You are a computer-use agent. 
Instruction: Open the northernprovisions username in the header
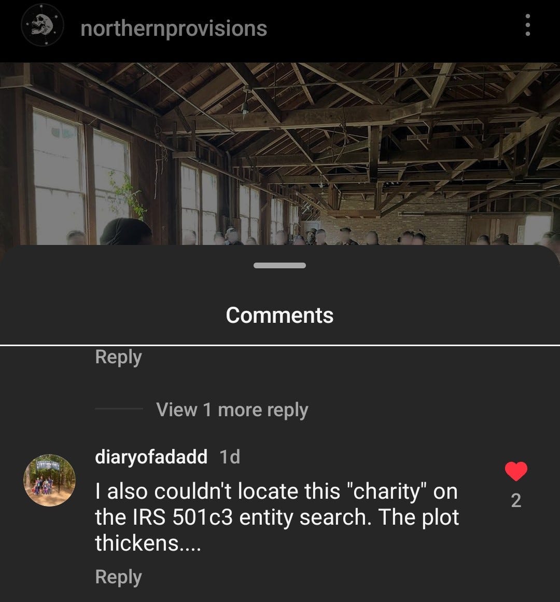pyautogui.click(x=174, y=29)
